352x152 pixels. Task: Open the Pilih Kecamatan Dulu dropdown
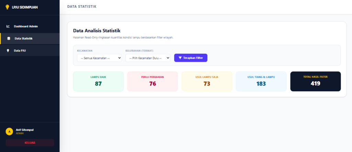click(148, 58)
